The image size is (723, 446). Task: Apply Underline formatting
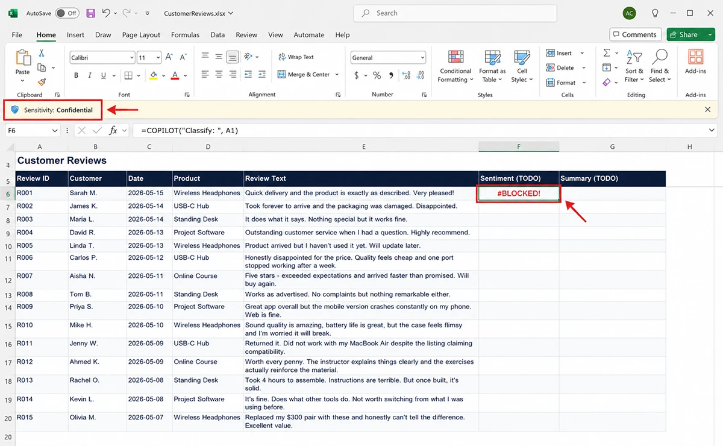tap(104, 75)
